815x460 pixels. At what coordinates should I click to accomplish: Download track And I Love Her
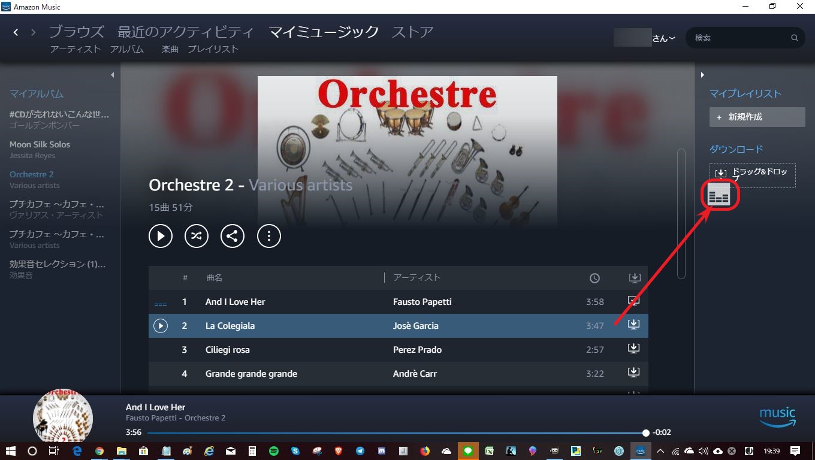pos(633,301)
